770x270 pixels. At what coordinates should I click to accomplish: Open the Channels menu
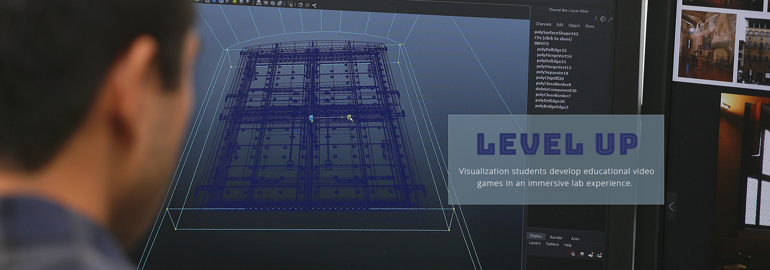tap(543, 24)
